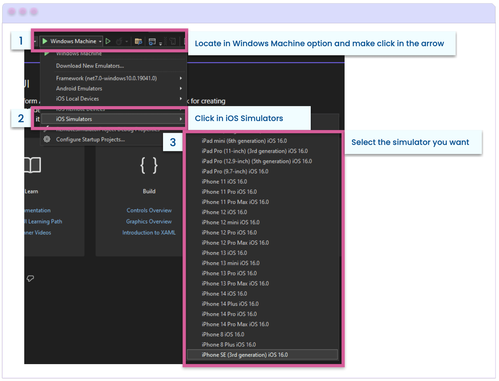Expand the iOS Local Devices submenu

click(x=113, y=99)
